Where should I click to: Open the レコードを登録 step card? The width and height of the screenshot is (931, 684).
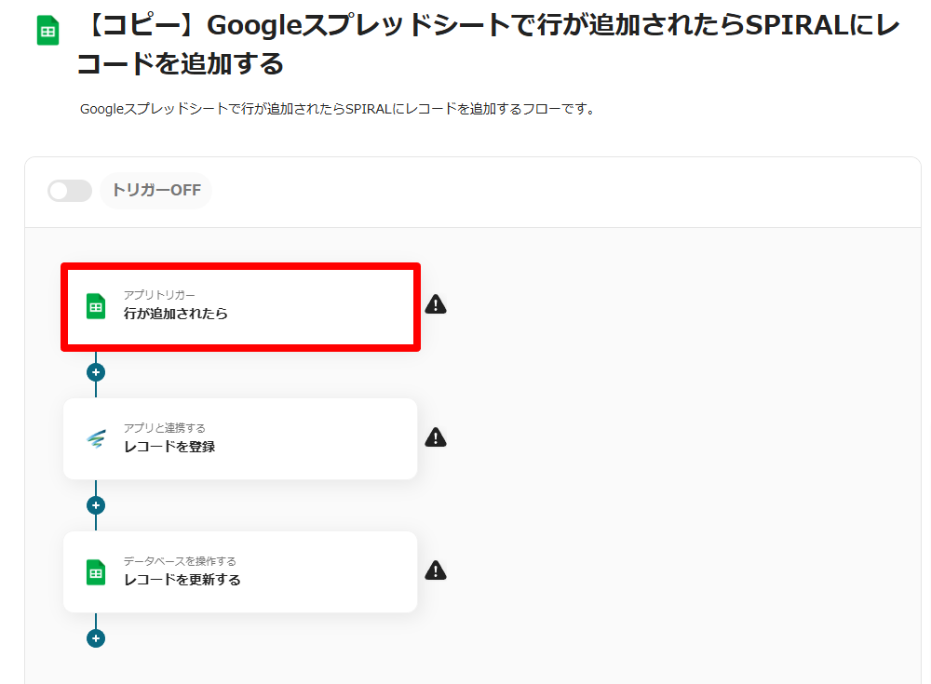tap(240, 438)
